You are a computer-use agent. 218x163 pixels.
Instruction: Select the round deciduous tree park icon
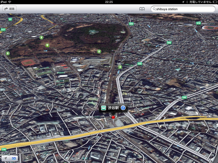[47, 45]
